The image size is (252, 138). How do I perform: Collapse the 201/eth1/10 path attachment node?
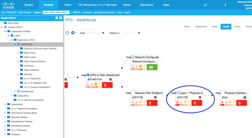(x=110, y=79)
